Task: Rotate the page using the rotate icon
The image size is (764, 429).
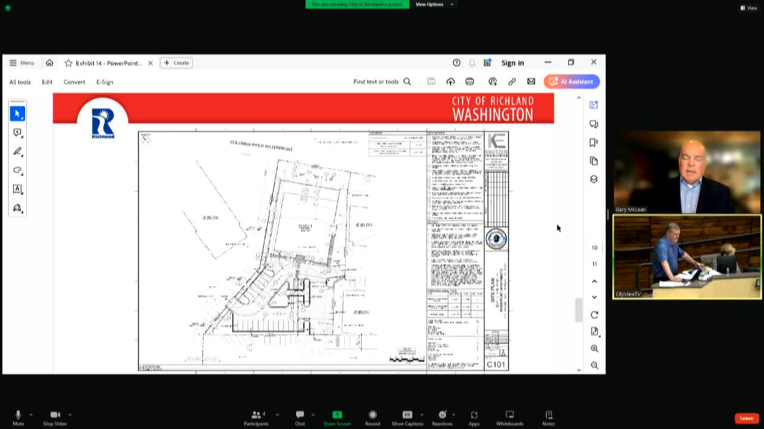Action: pyautogui.click(x=594, y=315)
